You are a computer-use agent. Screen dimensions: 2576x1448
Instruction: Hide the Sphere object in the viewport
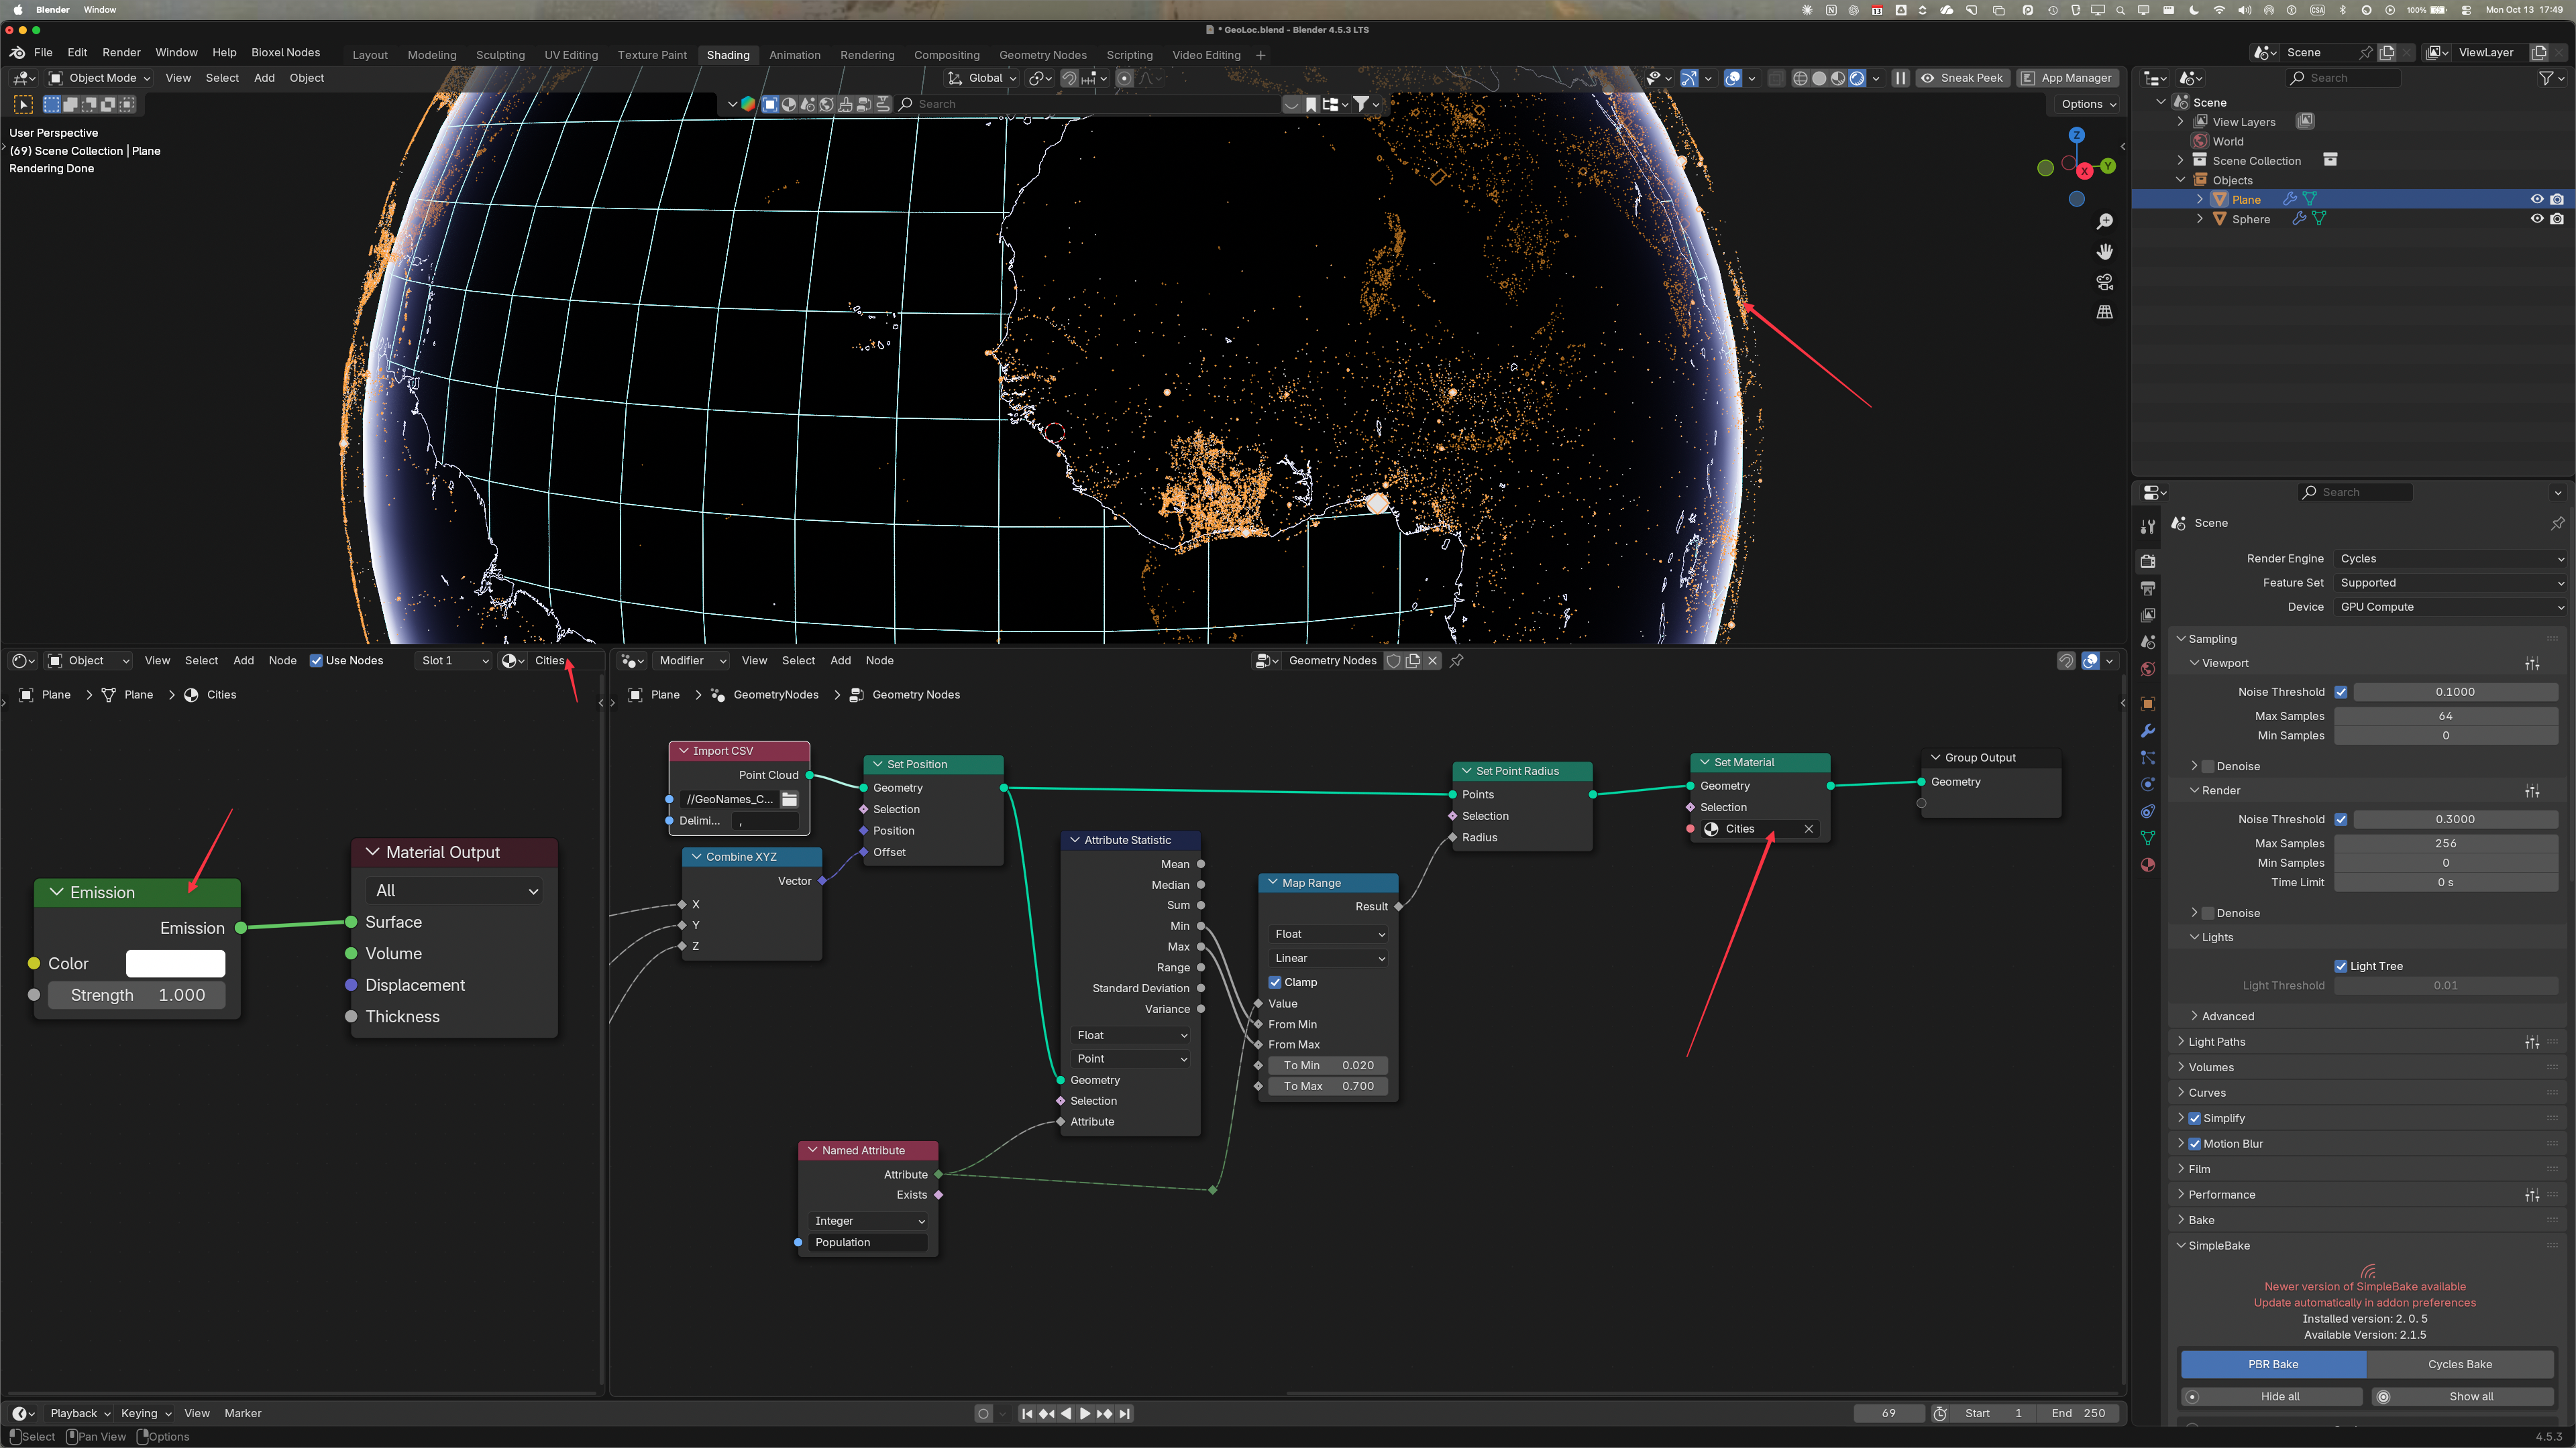[2537, 219]
